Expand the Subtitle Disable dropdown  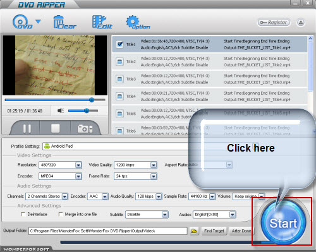[x=165, y=215]
